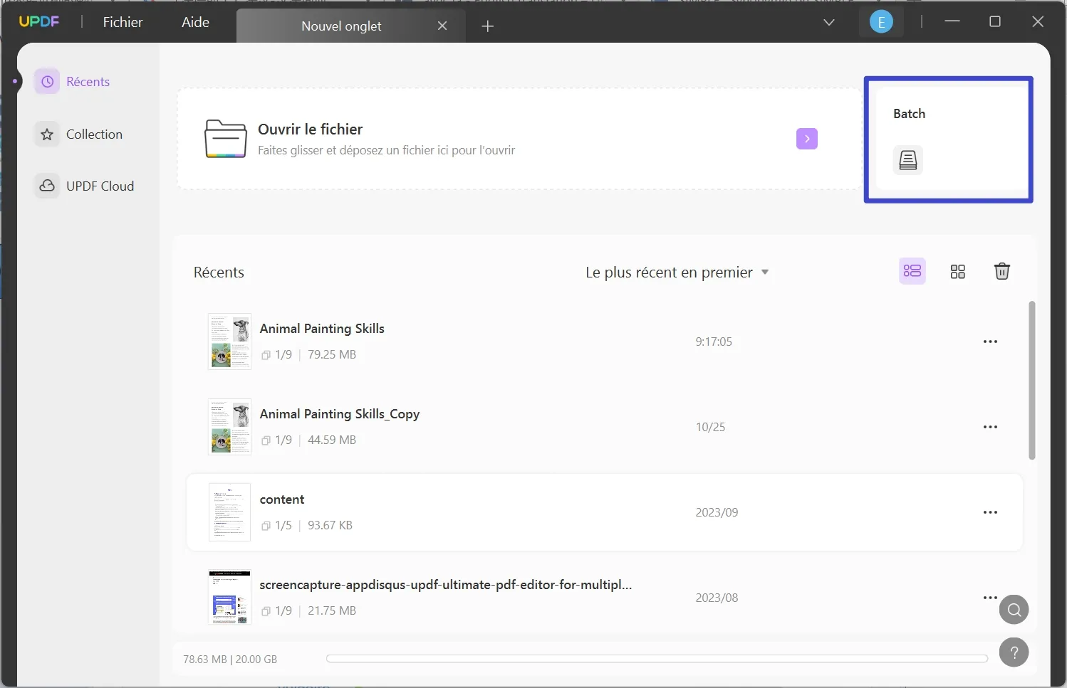1067x688 pixels.
Task: Click the trash icon to clear recents
Action: click(1002, 271)
